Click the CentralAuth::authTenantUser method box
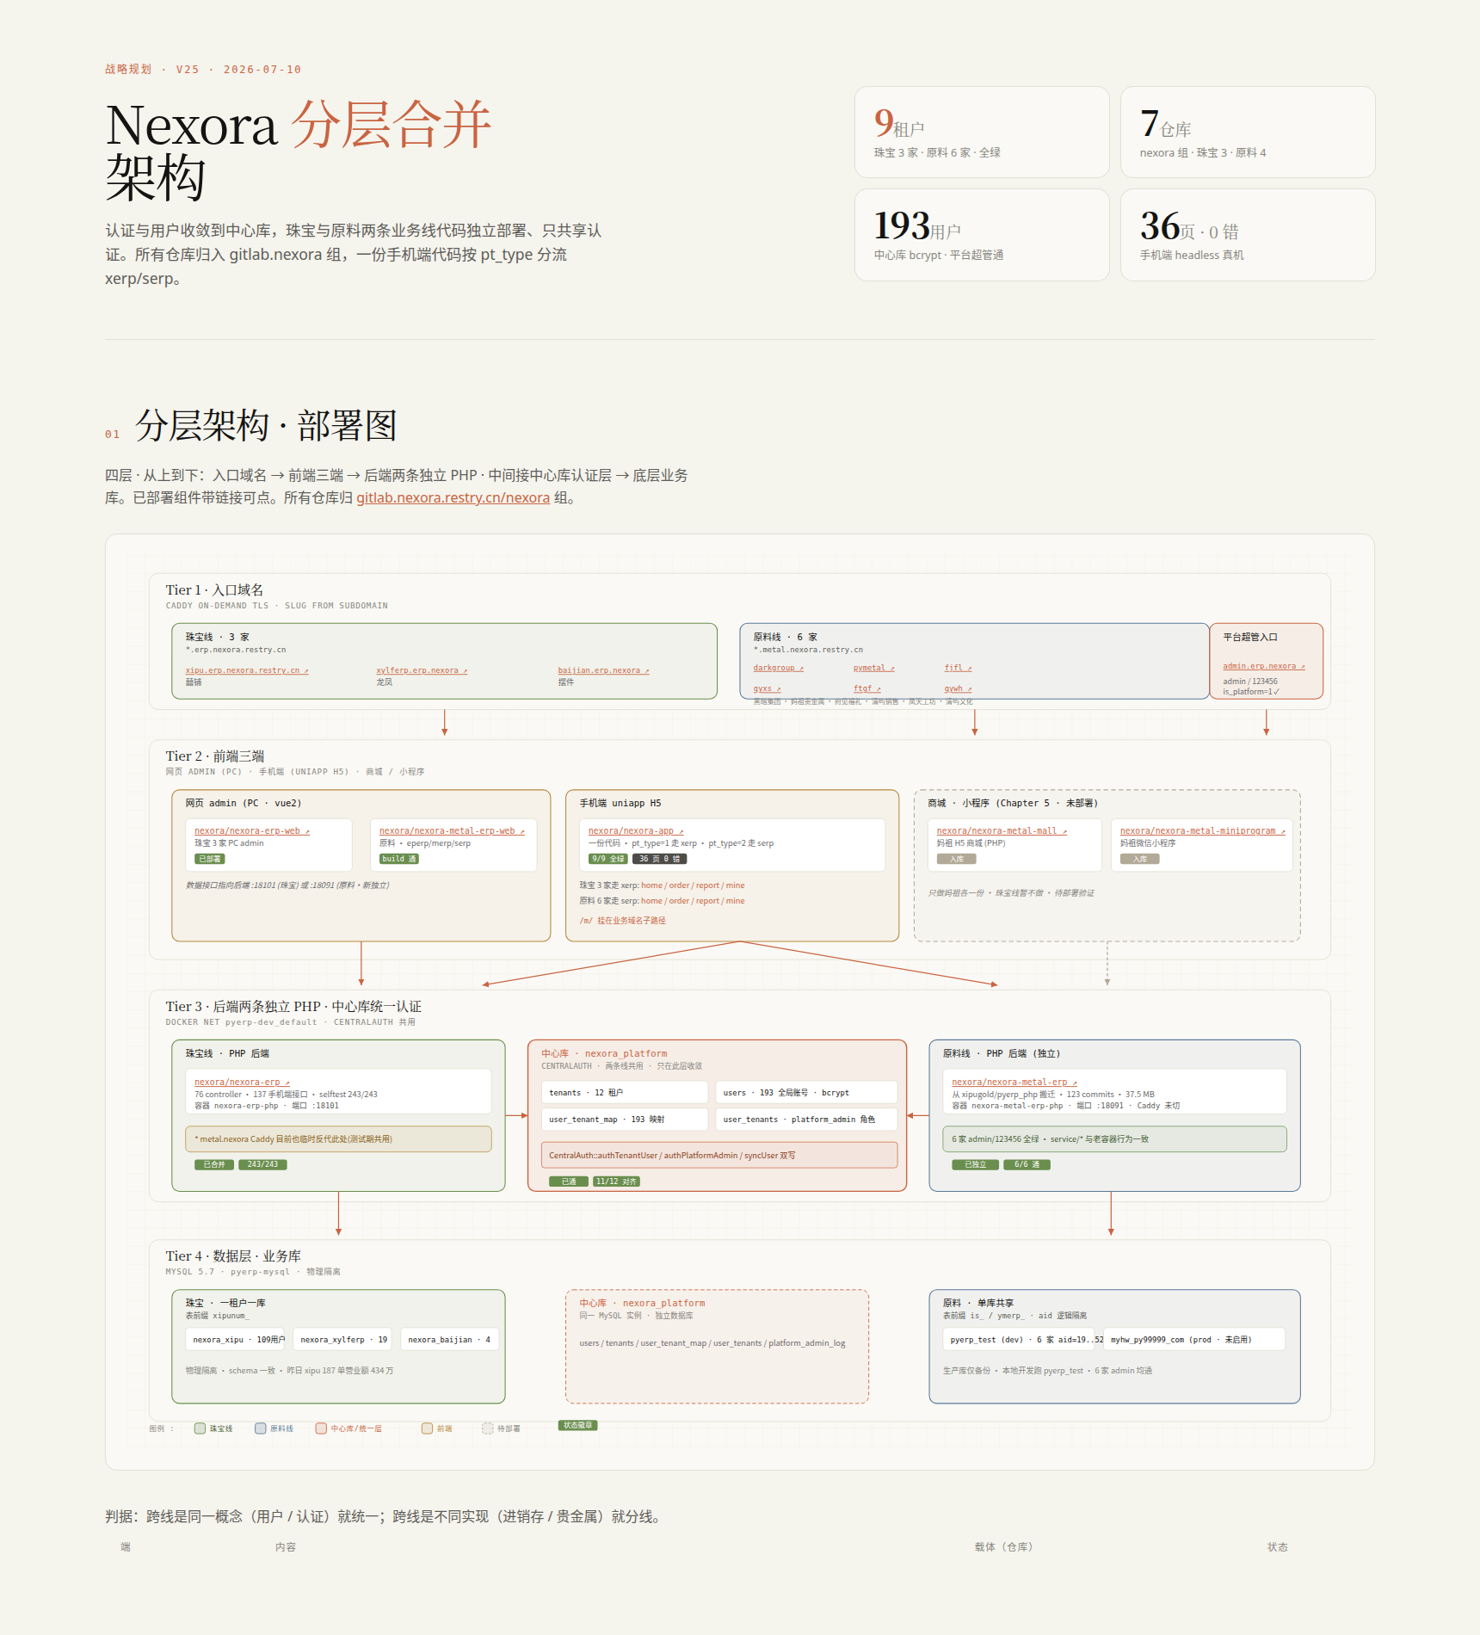The height and width of the screenshot is (1635, 1480). click(719, 1155)
